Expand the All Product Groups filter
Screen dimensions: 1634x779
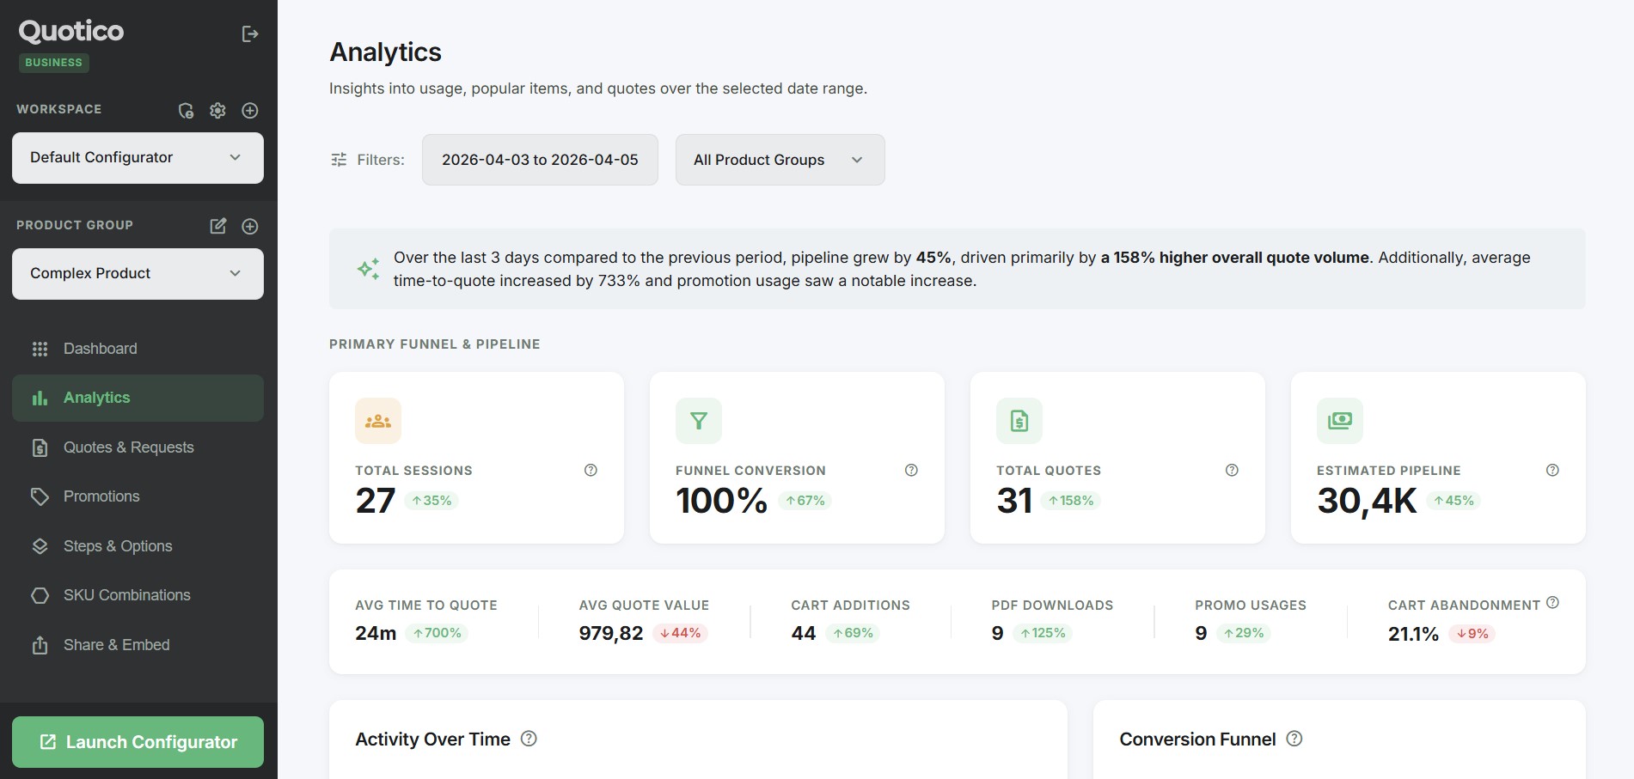pyautogui.click(x=779, y=160)
